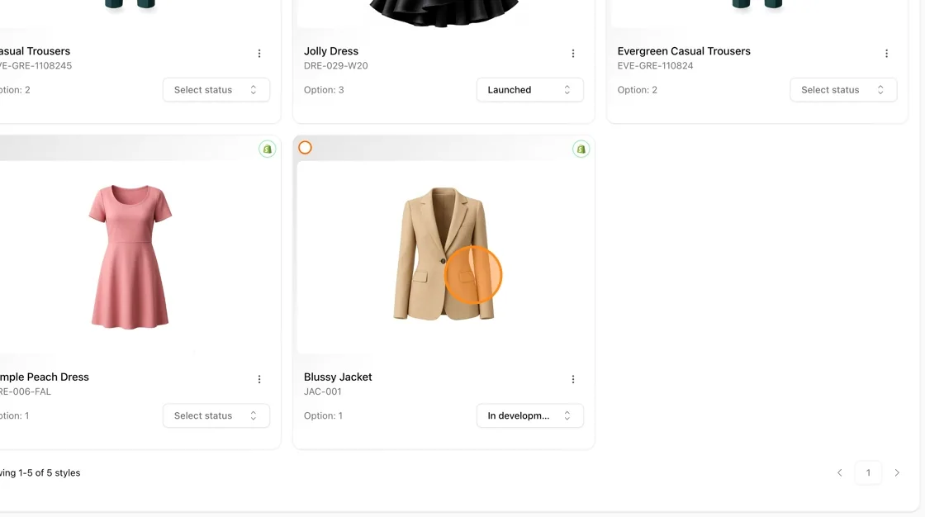Open the three-dot menu for Evergreen Casual Trousers EVE-GRE-110824
This screenshot has height=517, width=925.
(x=886, y=54)
